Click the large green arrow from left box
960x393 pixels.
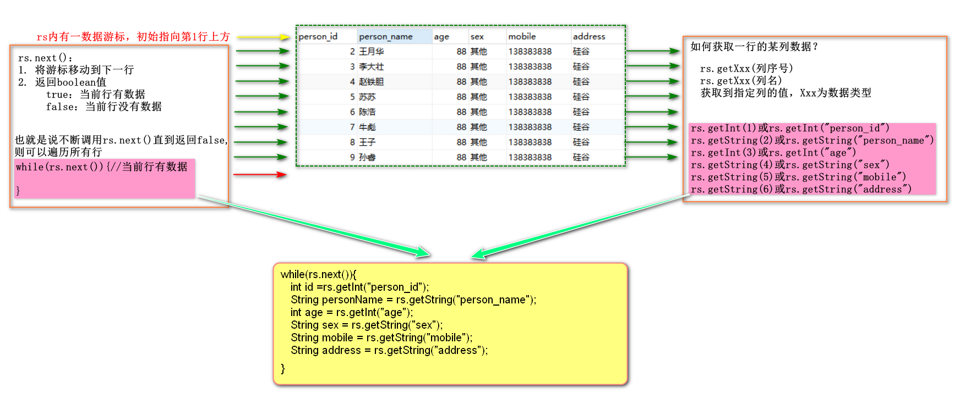pos(314,226)
